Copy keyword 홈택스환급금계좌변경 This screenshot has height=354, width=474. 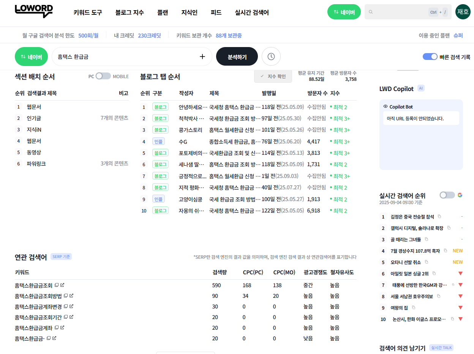pos(66,306)
